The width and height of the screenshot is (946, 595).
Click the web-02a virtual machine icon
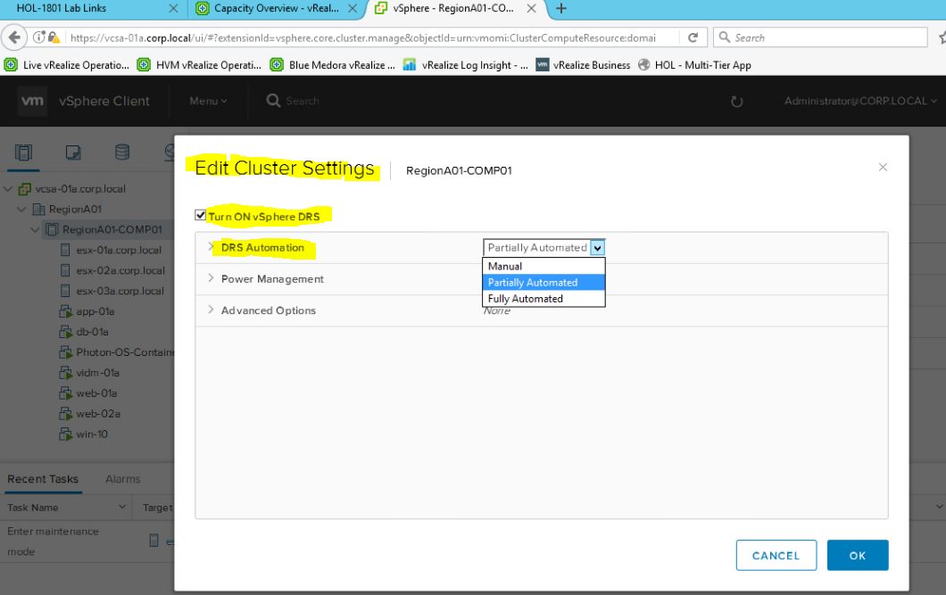[x=66, y=414]
